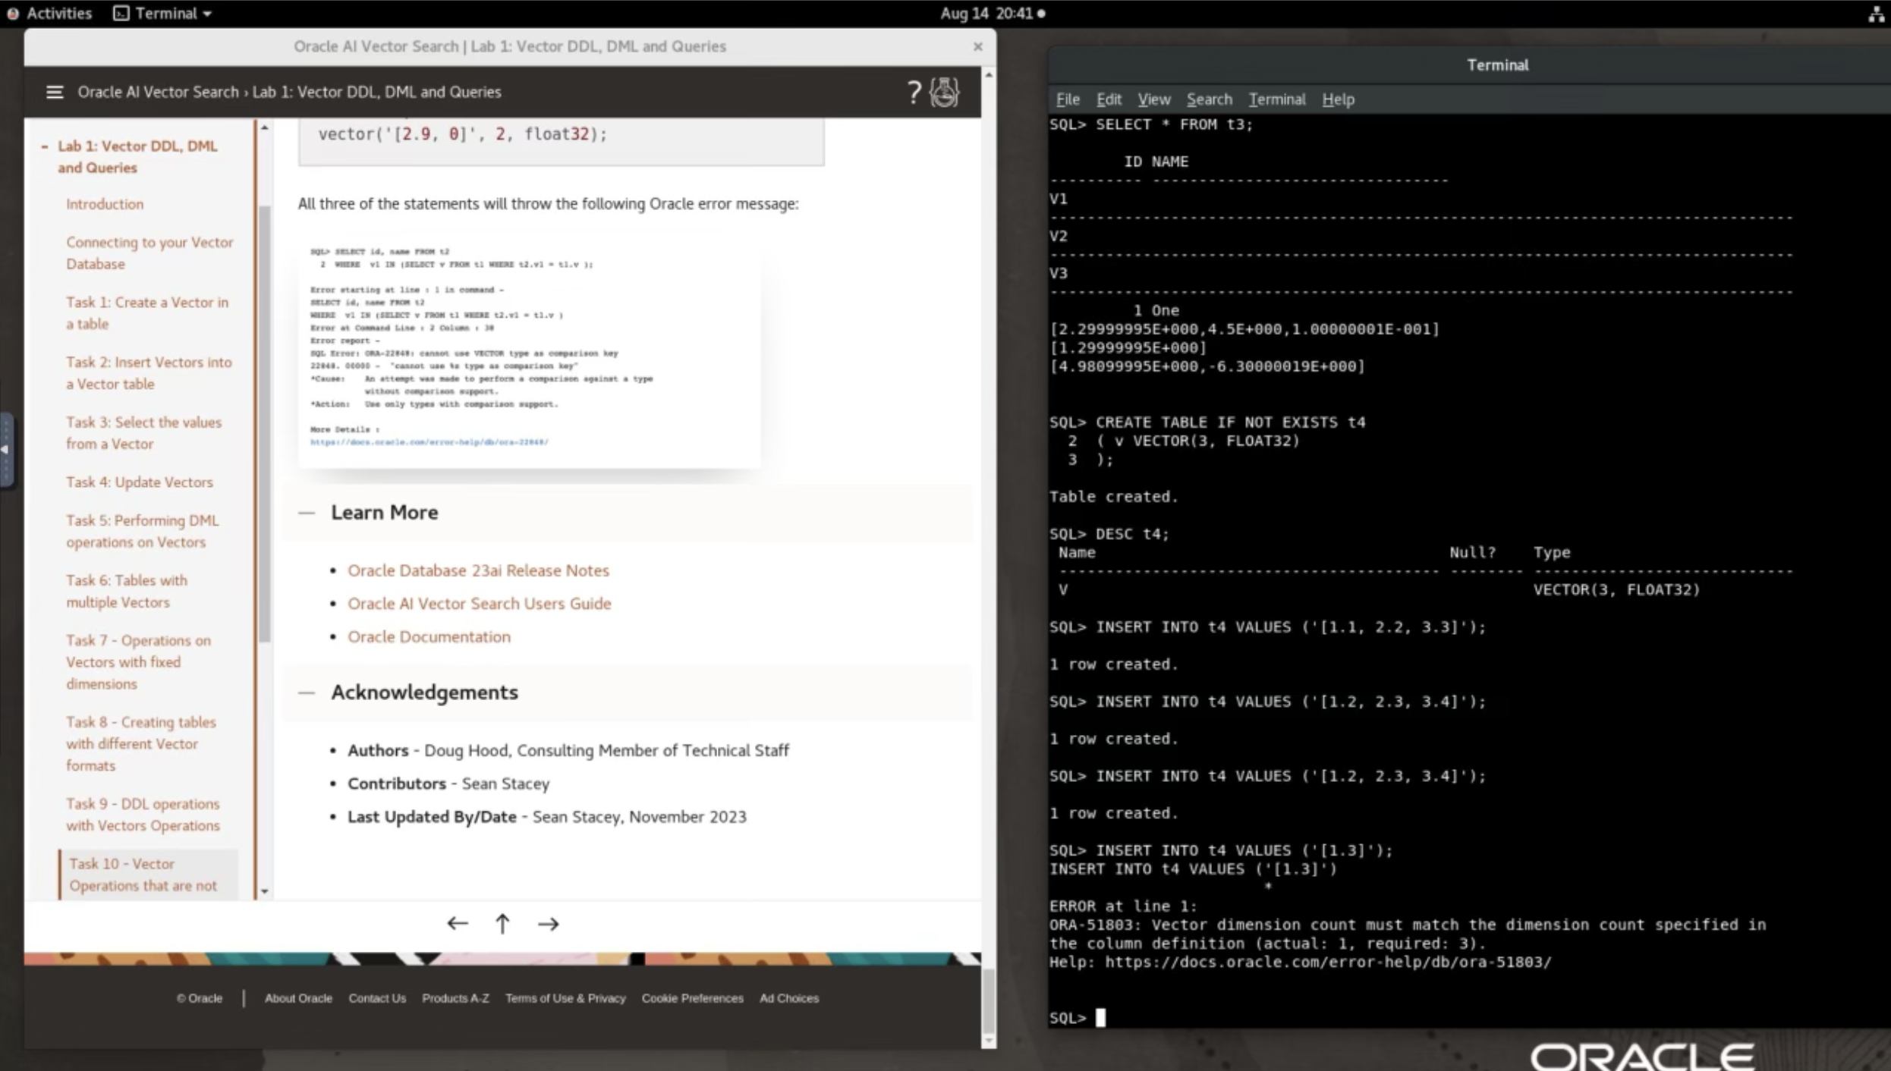Screen dimensions: 1891x1071
Task: Click the help question mark icon
Action: [914, 92]
